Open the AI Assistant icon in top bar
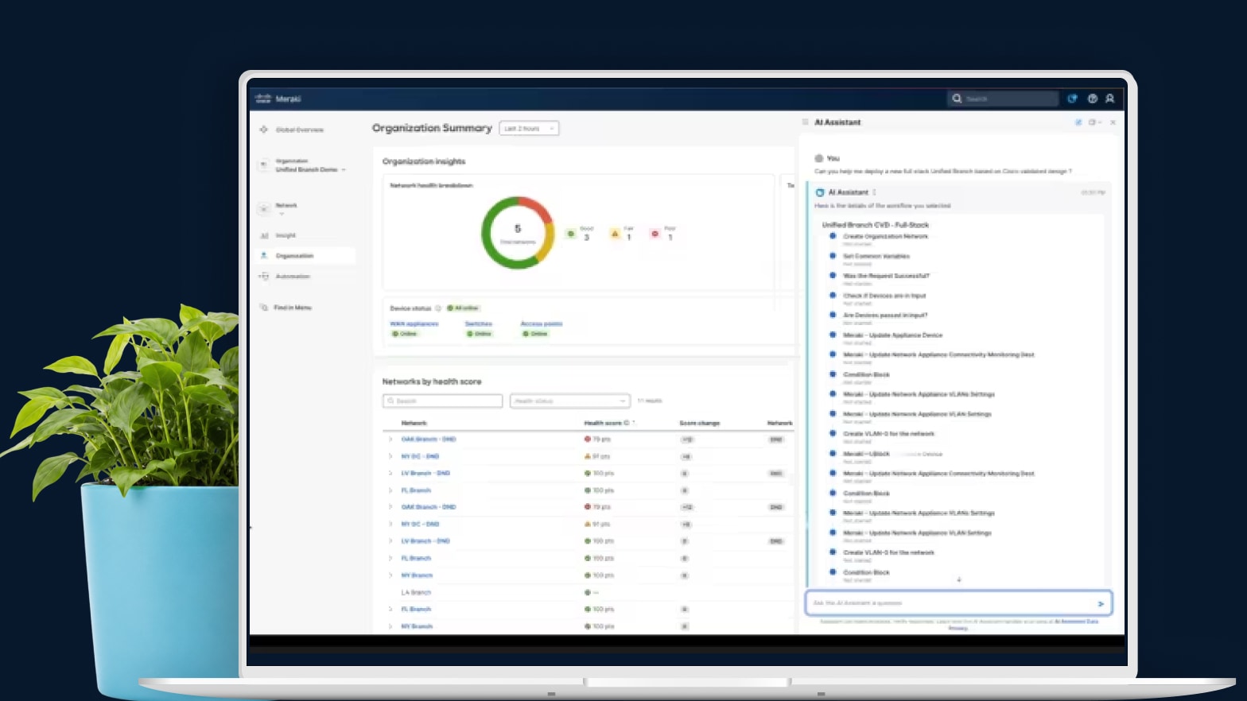 click(x=1072, y=99)
